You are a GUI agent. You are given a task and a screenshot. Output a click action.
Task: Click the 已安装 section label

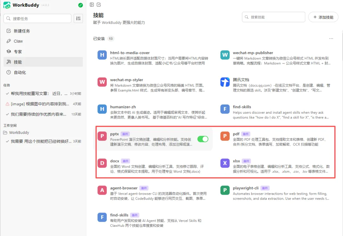point(99,38)
